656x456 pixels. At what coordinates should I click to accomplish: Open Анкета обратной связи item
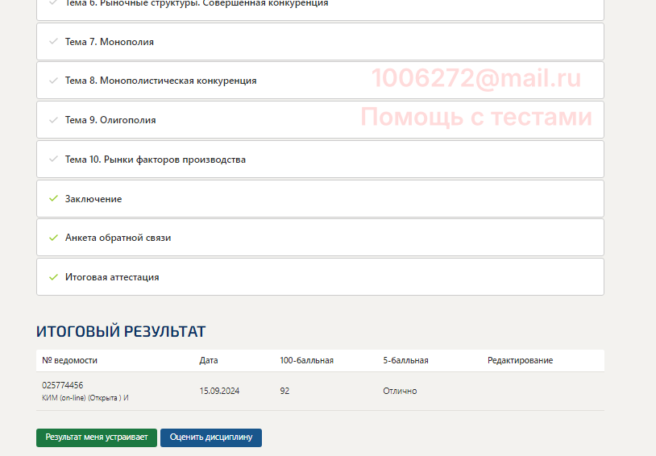tap(118, 238)
